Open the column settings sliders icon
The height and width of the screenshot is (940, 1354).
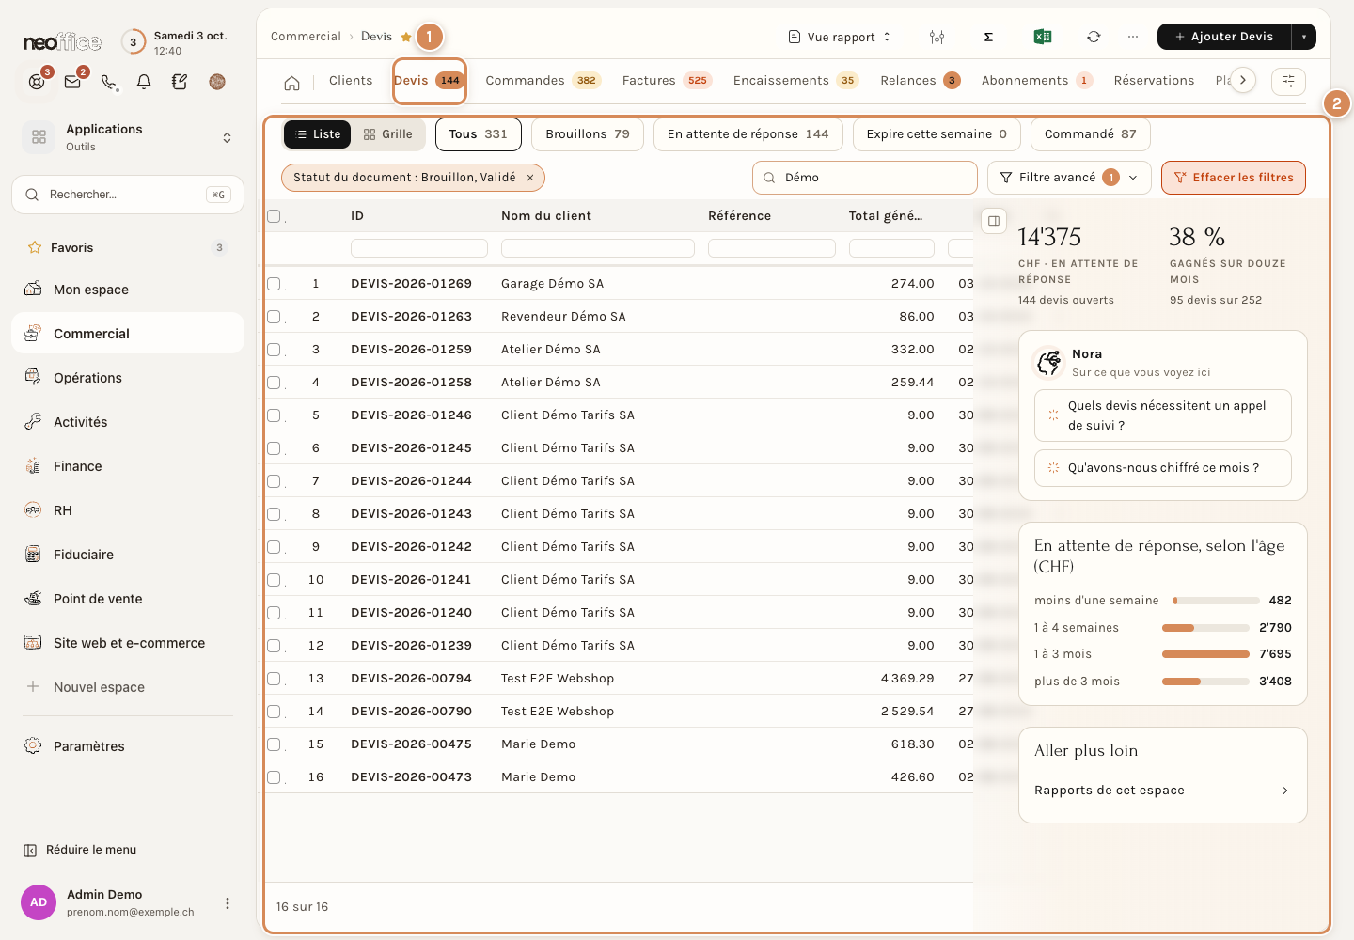pyautogui.click(x=937, y=37)
